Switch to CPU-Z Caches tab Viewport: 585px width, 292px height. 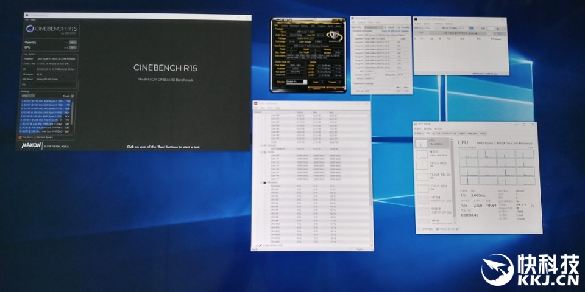[285, 26]
